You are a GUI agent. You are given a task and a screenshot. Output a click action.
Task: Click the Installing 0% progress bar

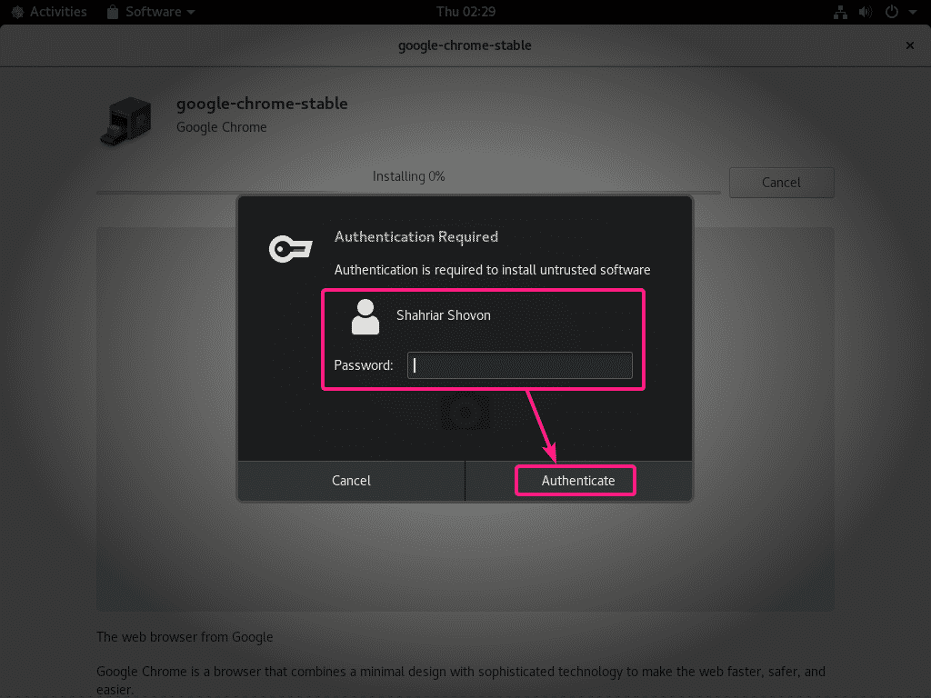point(408,193)
